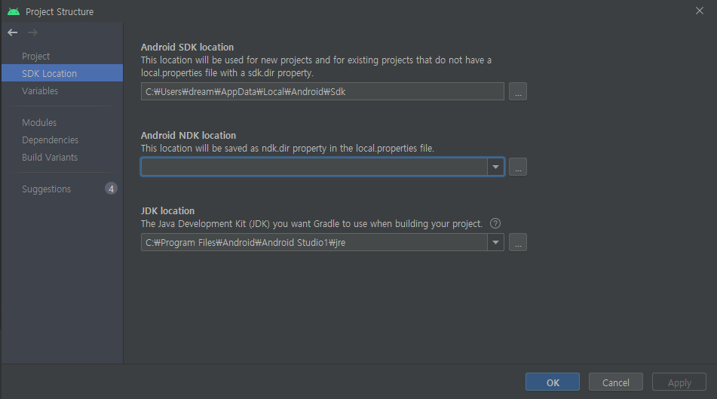Viewport: 717px width, 399px height.
Task: Open the Modules section
Action: point(39,123)
